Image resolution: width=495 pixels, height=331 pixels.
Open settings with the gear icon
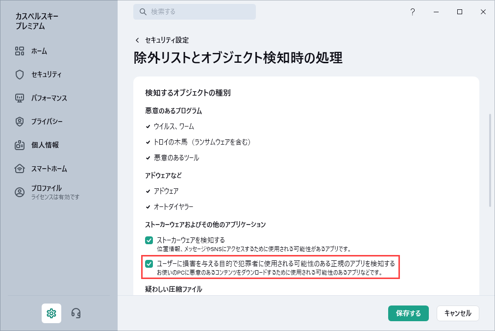coord(51,313)
